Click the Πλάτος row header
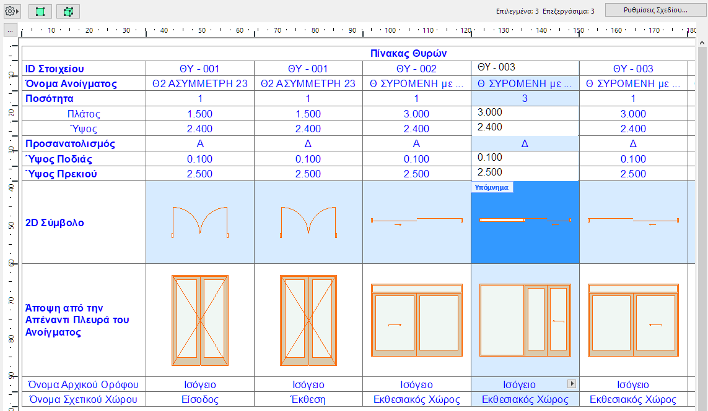This screenshot has width=708, height=411. tap(84, 114)
